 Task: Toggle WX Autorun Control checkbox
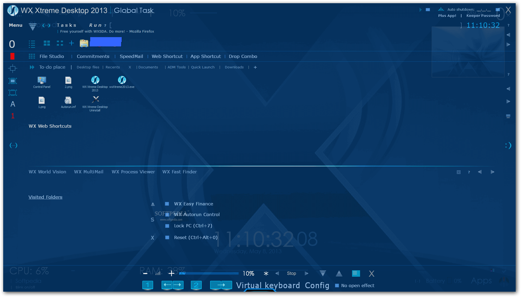167,214
